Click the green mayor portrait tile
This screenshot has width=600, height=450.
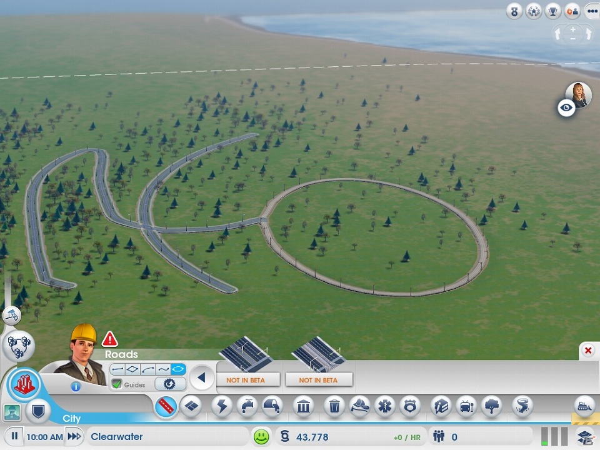[12, 412]
